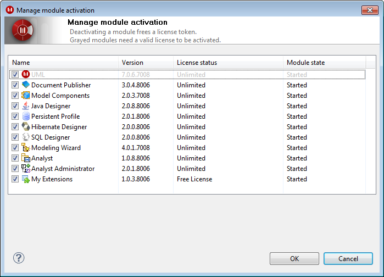
Task: Select the SQL Designer name text
Action: coord(51,137)
